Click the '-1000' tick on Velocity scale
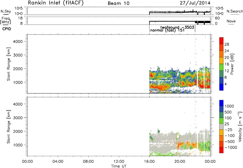The height and width of the screenshot is (168, 243). pyautogui.click(x=231, y=147)
